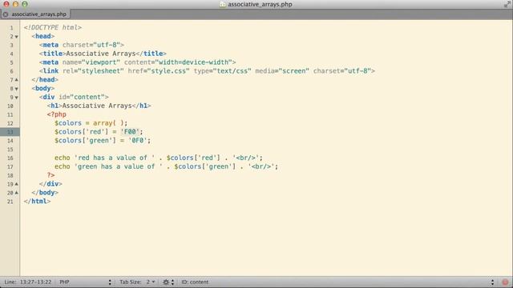Minimize the window with the yellow button
This screenshot has height=288, width=513.
[x=15, y=4]
